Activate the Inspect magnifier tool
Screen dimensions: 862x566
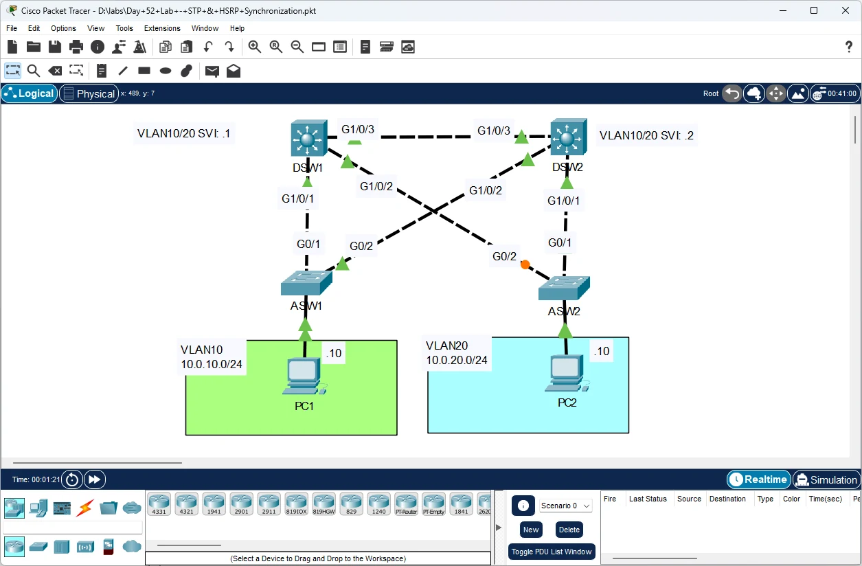point(34,71)
